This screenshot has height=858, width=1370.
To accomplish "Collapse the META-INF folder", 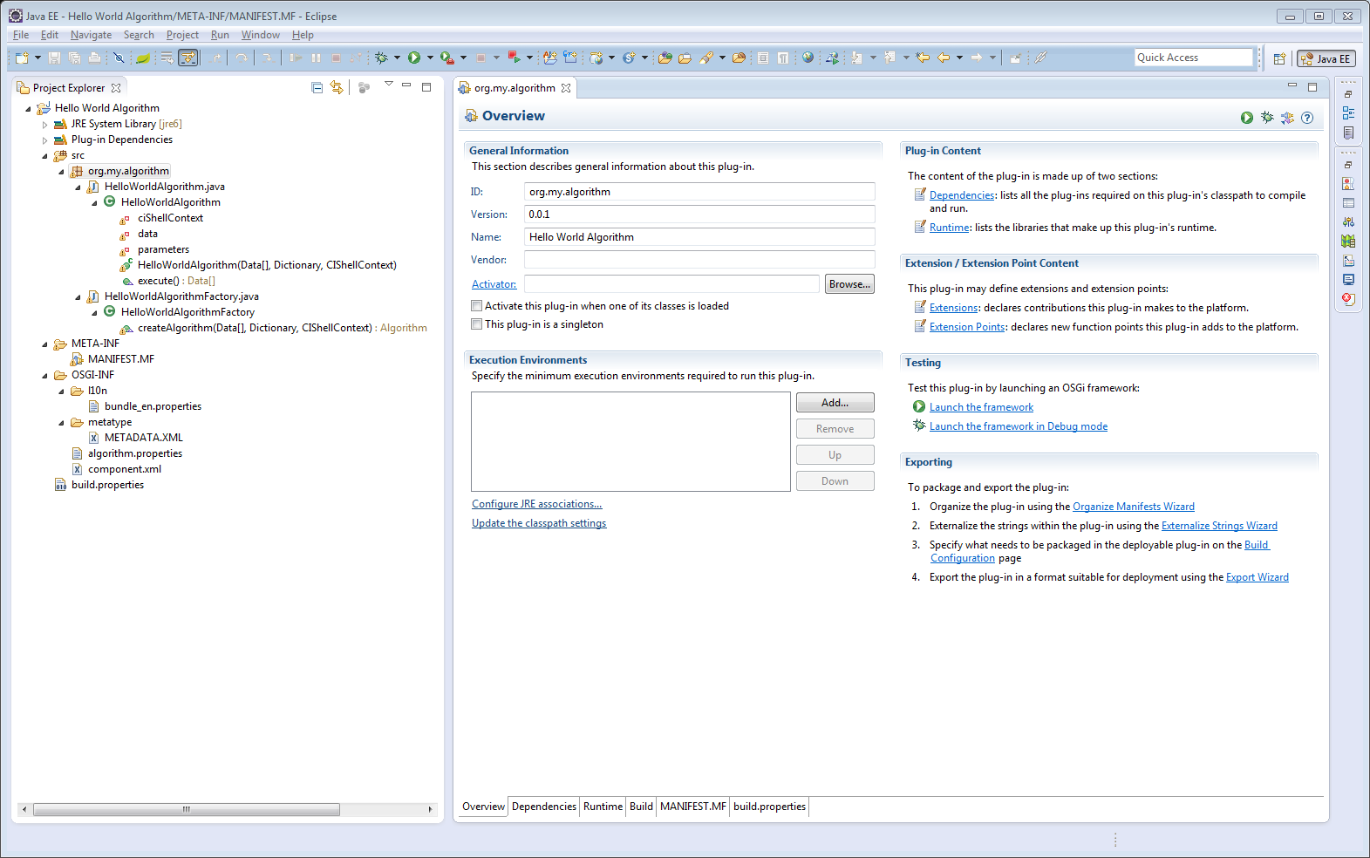I will (x=44, y=344).
